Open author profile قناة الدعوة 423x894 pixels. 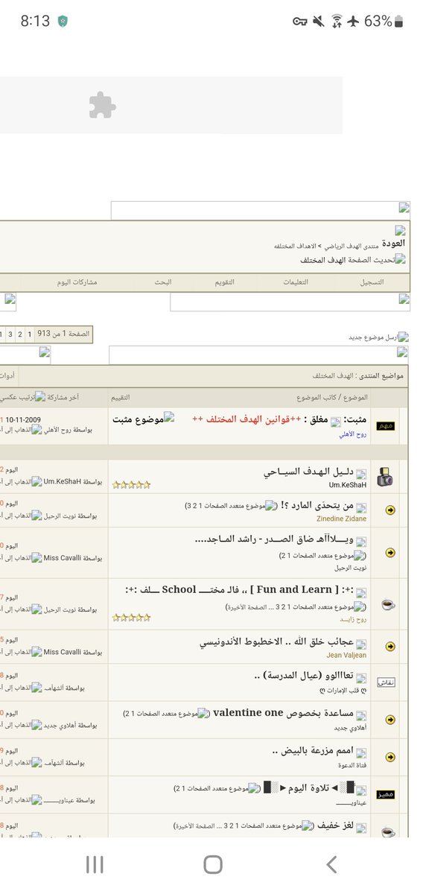[x=351, y=764]
